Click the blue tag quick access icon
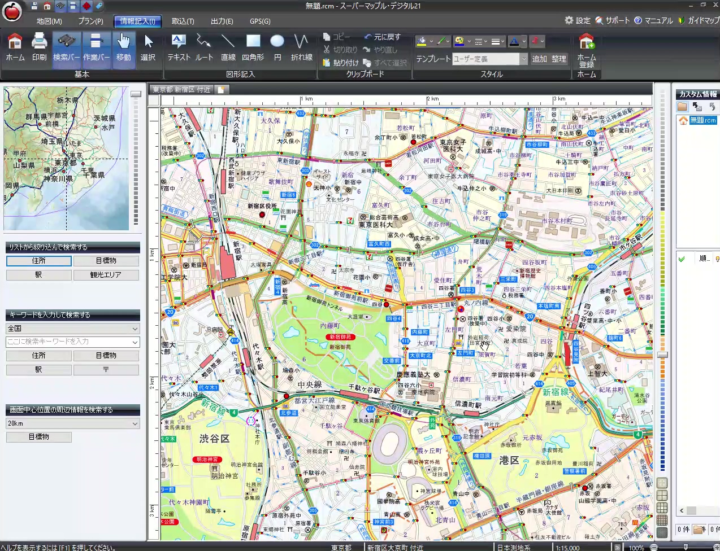The image size is (720, 551). [99, 6]
